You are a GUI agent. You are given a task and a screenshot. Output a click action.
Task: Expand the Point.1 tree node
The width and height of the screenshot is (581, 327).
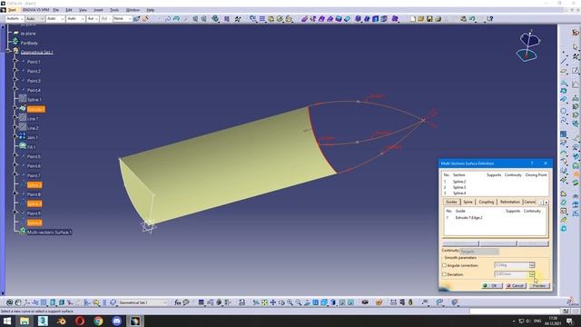[15, 60]
